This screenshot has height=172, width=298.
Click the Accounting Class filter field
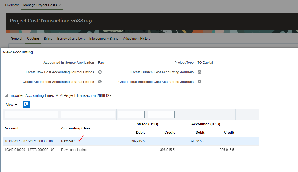88,114
